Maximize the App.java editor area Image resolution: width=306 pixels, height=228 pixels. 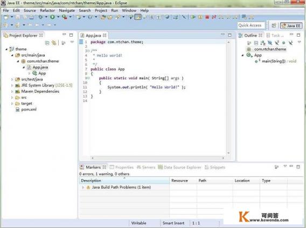[x=229, y=35]
